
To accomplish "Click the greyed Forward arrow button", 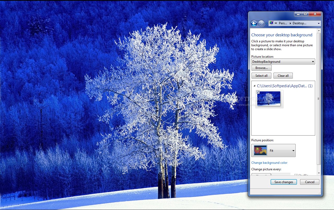I will tap(261, 23).
